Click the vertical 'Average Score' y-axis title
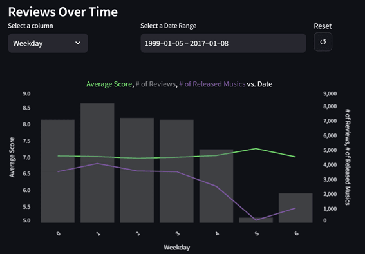 pos(12,157)
